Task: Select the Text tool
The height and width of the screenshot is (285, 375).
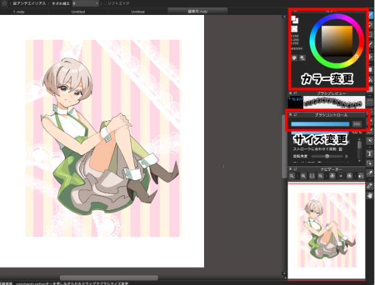Action: point(370,154)
